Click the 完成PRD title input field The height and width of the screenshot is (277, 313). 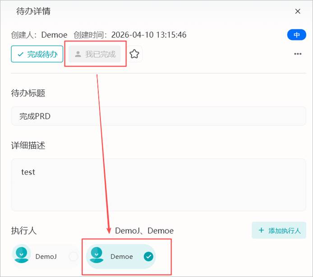click(x=158, y=116)
